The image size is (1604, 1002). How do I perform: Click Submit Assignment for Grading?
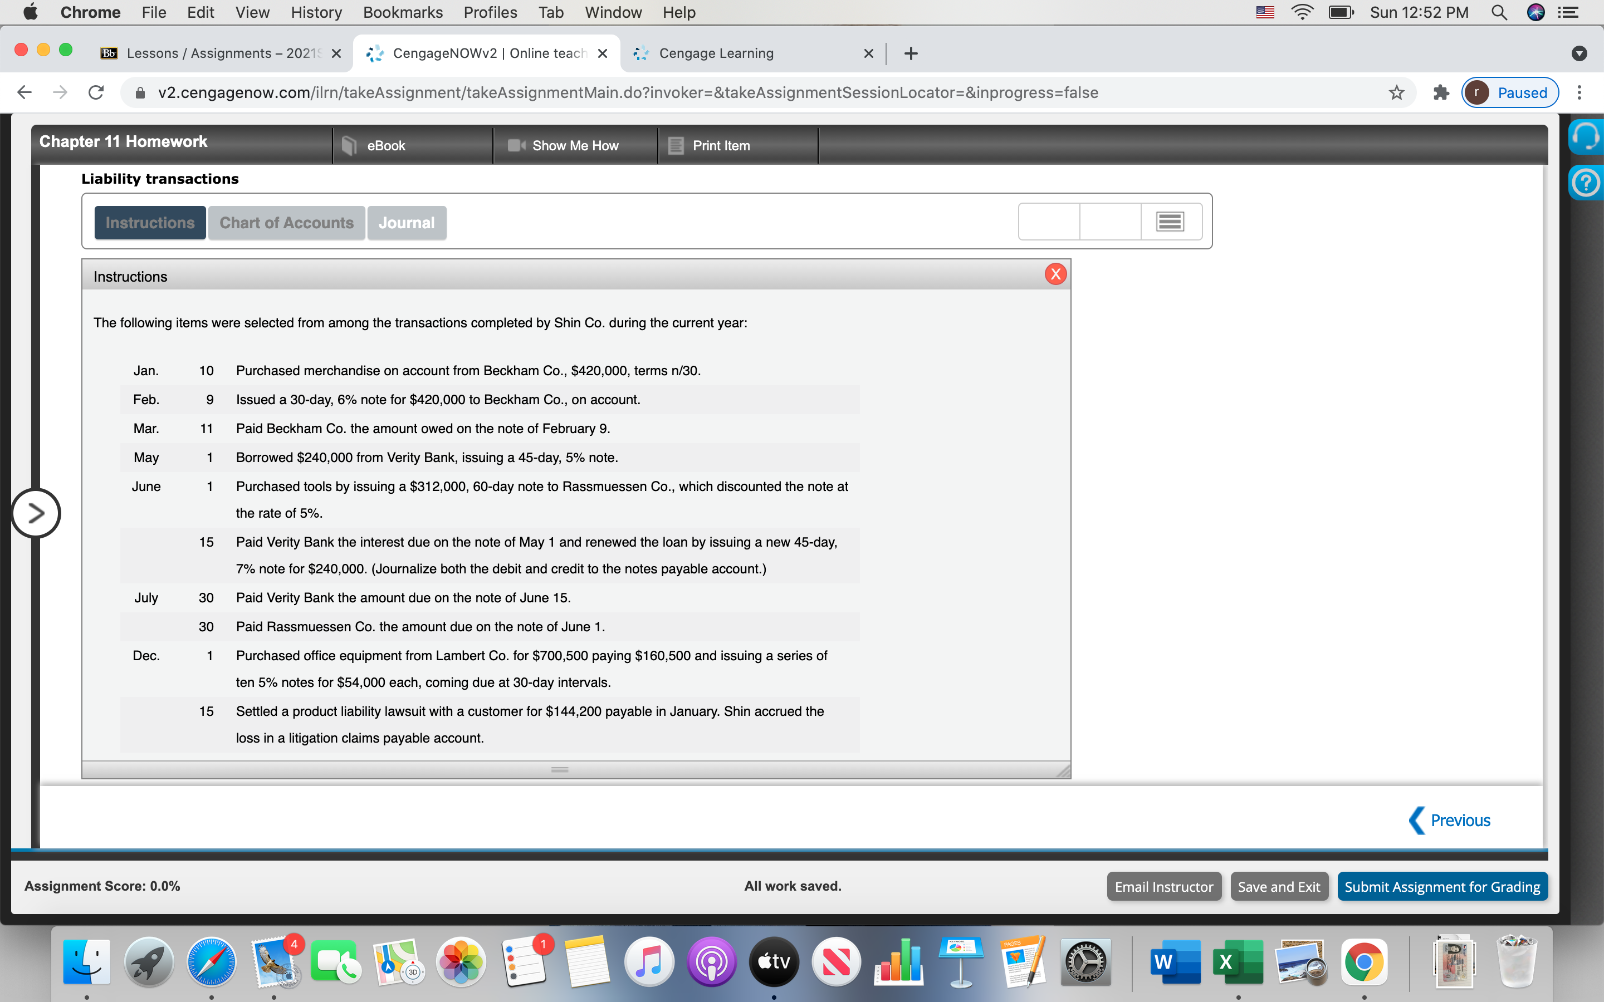click(x=1442, y=886)
